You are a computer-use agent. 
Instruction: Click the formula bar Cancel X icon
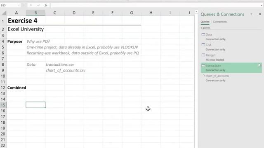31,5
